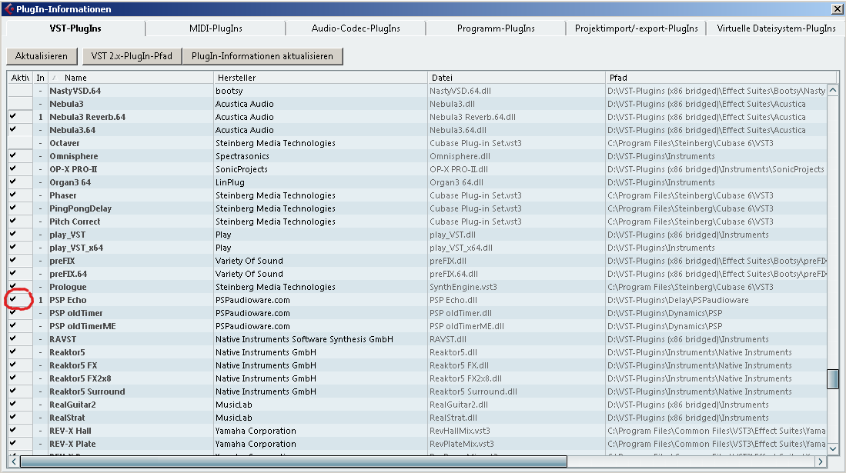Click PlugIn-Informationen aktualisieren button
The width and height of the screenshot is (846, 473).
click(x=262, y=56)
